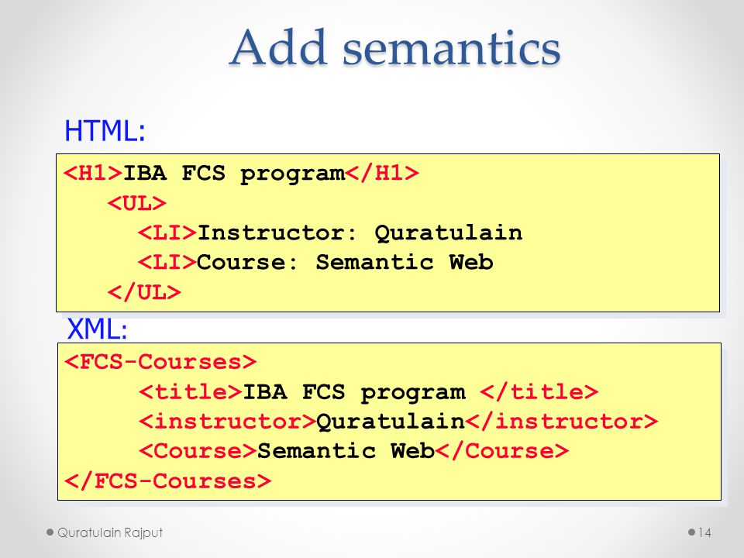Click the '<H1>IBA FCS program</H1>' line
Viewport: 744px width, 558px height.
tap(242, 174)
